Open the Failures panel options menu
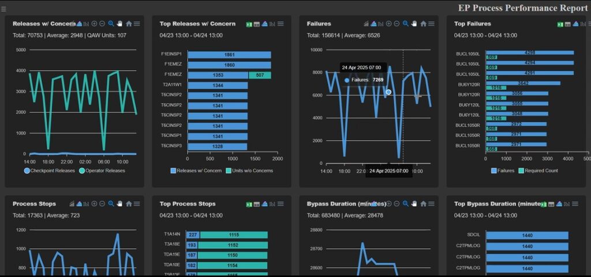 [431, 24]
